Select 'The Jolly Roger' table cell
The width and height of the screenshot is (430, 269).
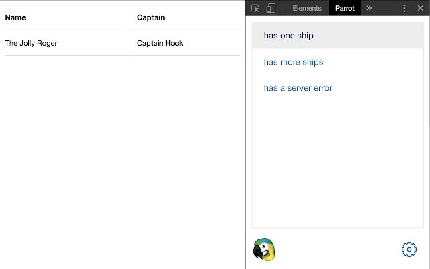point(31,43)
